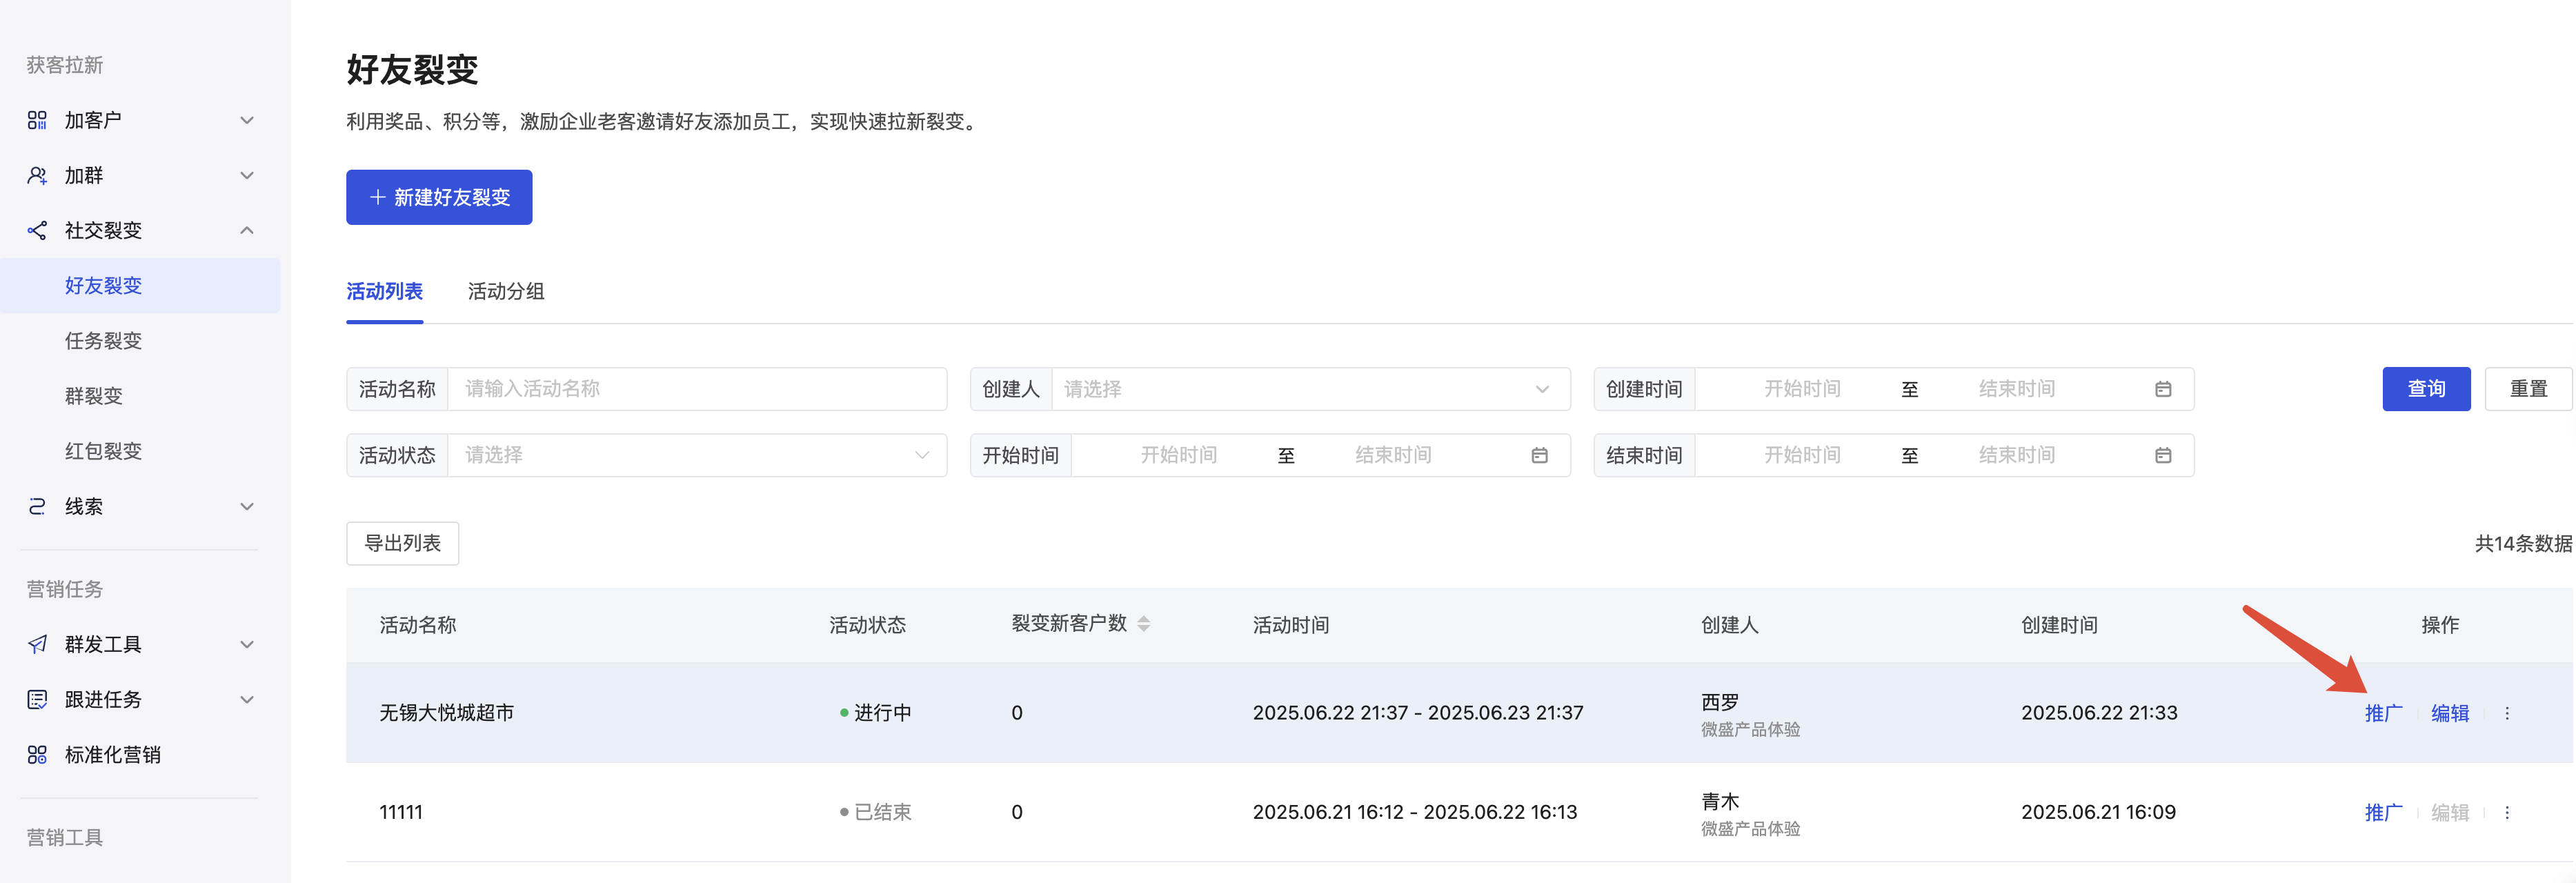Expand the 线索 menu chevron

coord(247,506)
